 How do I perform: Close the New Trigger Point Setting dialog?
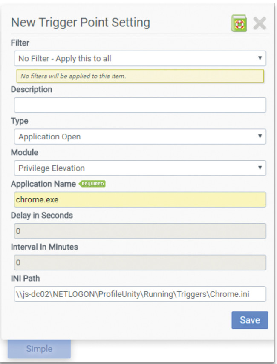click(x=260, y=23)
